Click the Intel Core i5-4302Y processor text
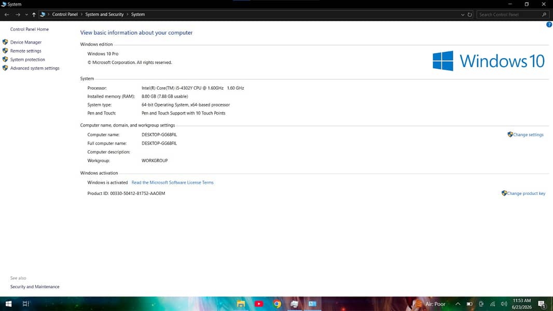The width and height of the screenshot is (553, 311). click(192, 88)
